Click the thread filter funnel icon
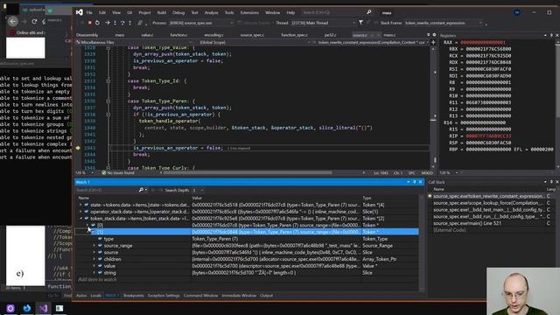This screenshot has width=560, height=315. pos(361,23)
